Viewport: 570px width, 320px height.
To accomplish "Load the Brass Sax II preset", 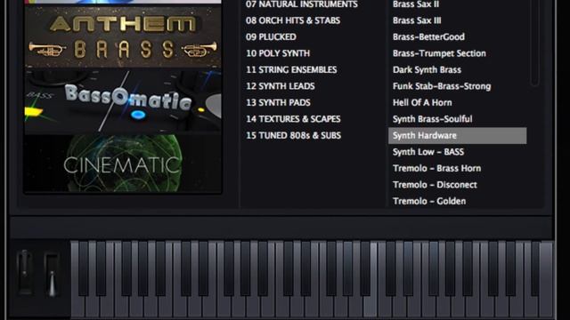I will [416, 4].
